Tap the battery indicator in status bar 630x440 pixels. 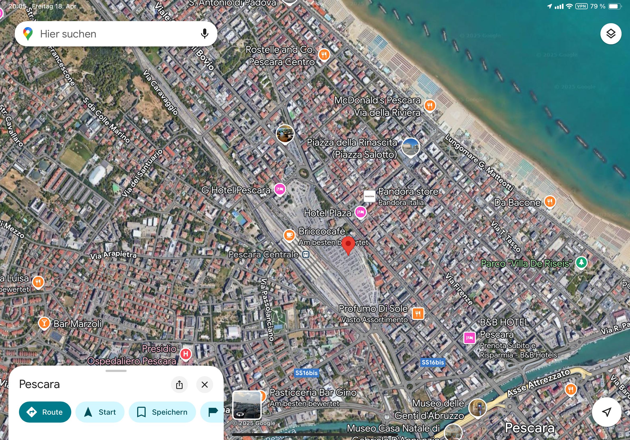pos(615,6)
